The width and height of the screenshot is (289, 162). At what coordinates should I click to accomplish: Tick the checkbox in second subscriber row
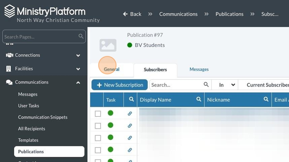point(98,126)
